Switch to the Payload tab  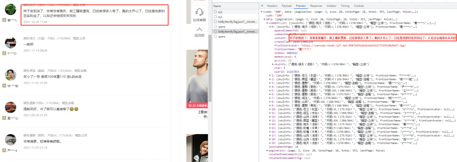coord(286,6)
